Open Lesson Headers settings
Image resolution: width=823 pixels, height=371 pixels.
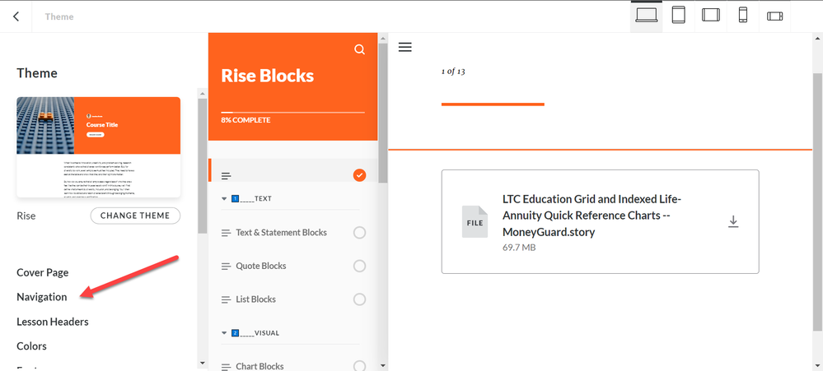[x=53, y=322]
